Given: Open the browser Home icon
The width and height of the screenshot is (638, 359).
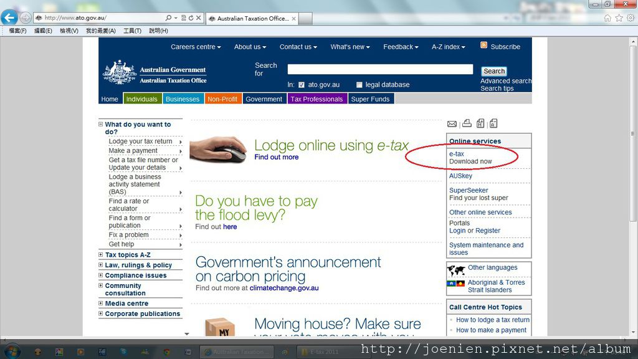Looking at the screenshot, I should point(607,18).
